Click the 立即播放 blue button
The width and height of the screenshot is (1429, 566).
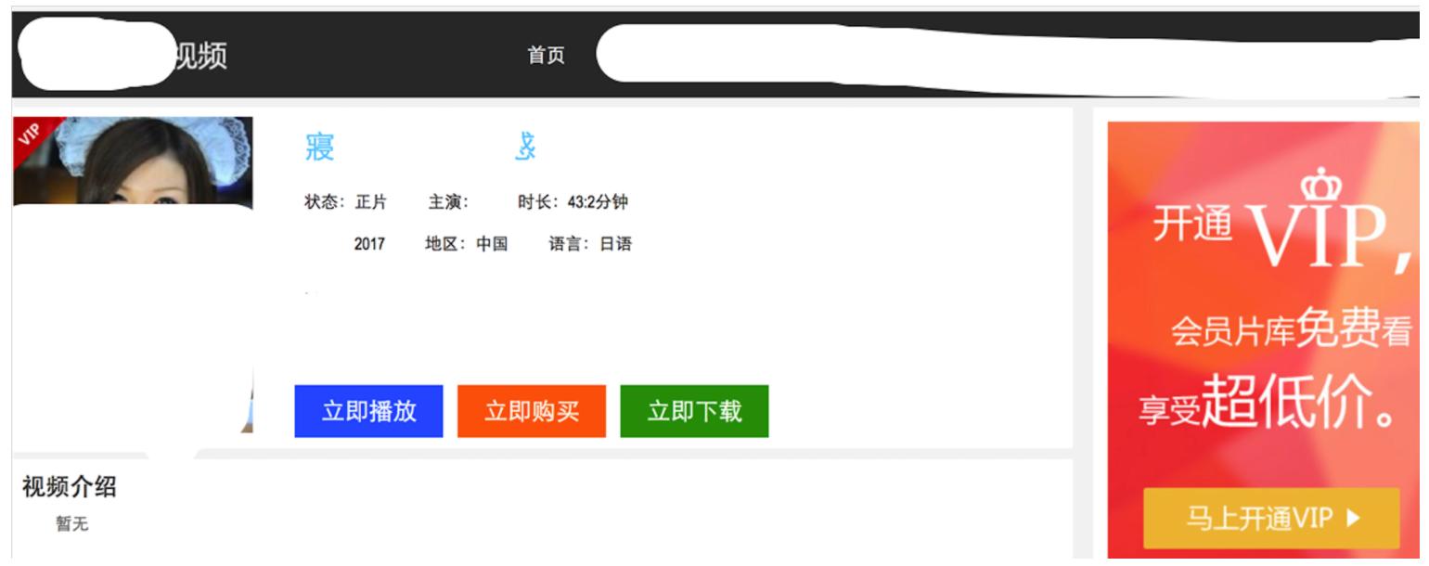coord(368,410)
